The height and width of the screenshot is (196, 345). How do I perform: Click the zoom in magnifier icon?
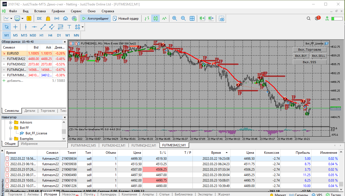[x=175, y=19]
